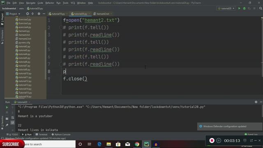Hide the Project panel with the minus icon

(x=44, y=14)
